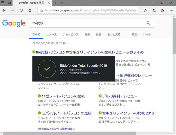Switch to the 画像 tab
176x135 pixels.
(x=87, y=34)
